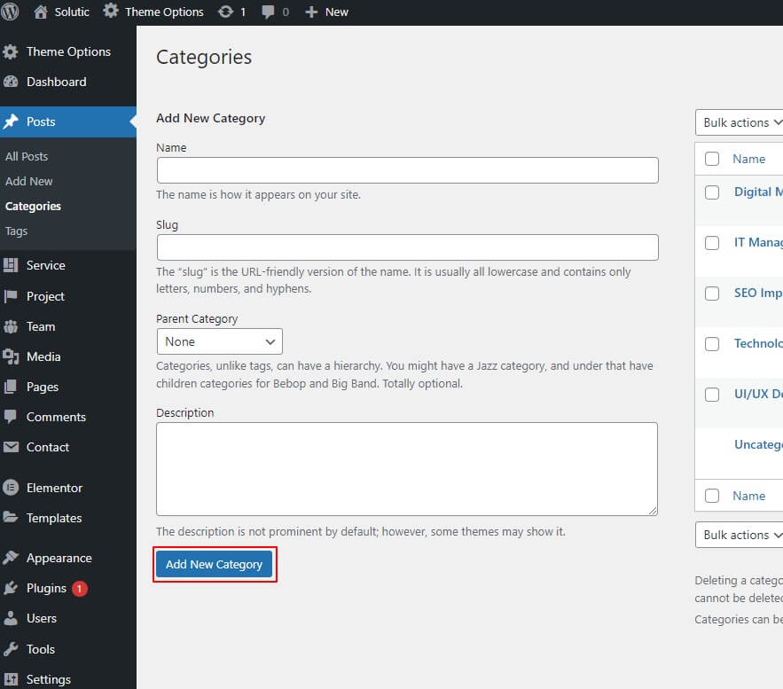Click the updates icon showing 1
This screenshot has width=783, height=689.
pyautogui.click(x=225, y=12)
